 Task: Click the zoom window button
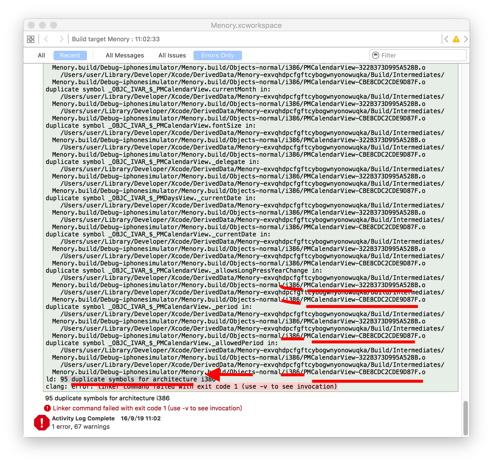pyautogui.click(x=54, y=25)
